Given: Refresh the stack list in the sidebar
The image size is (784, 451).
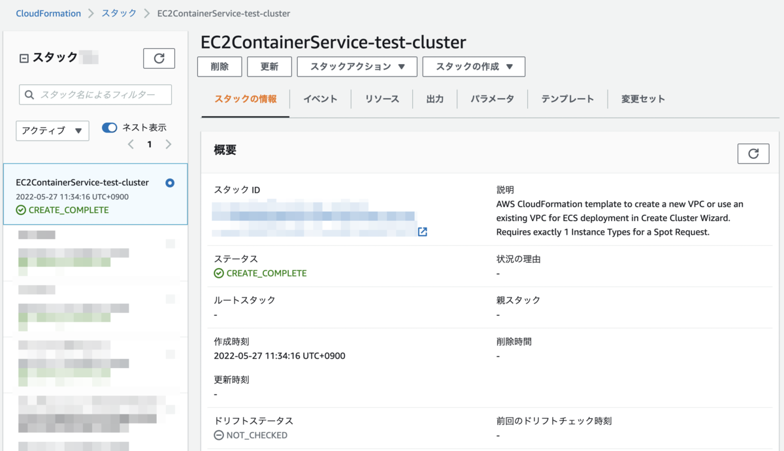Looking at the screenshot, I should (x=159, y=58).
